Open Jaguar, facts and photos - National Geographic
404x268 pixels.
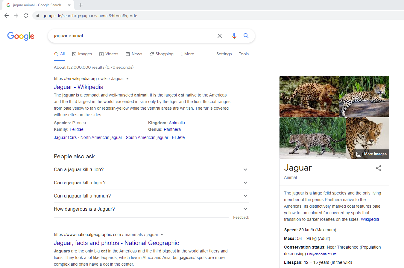(116, 243)
